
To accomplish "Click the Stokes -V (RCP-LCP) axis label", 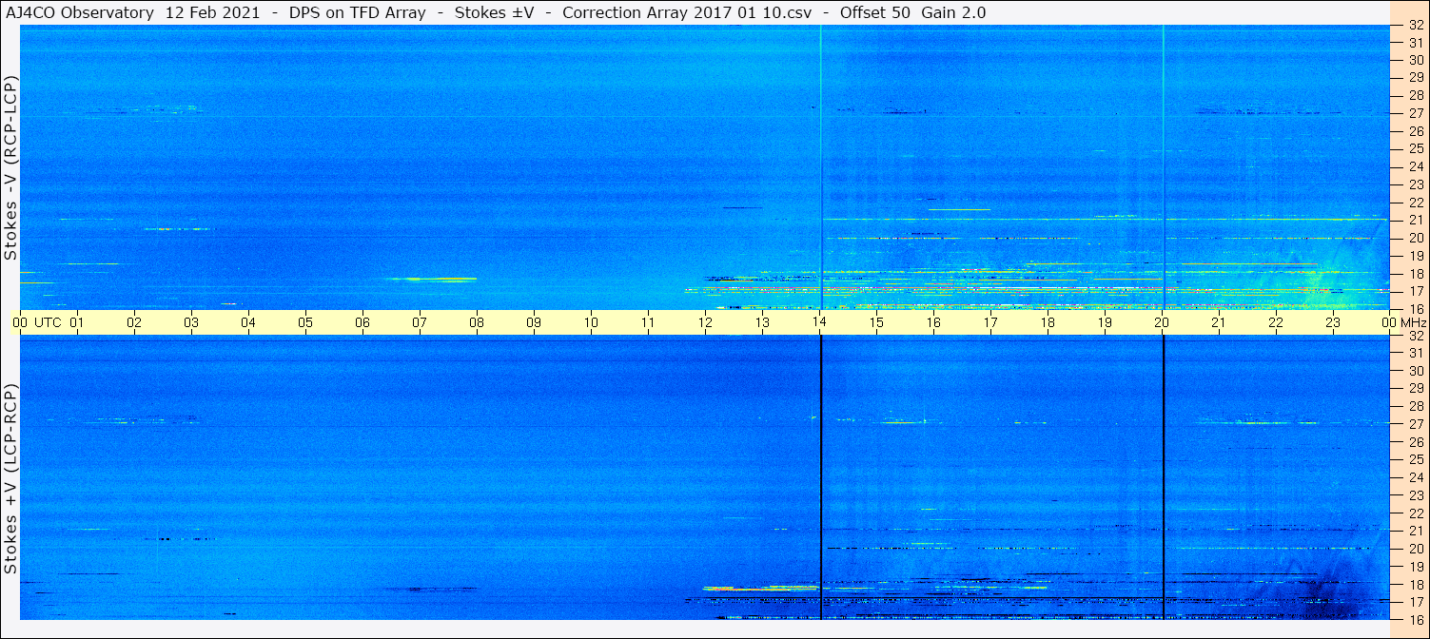I will coord(10,166).
